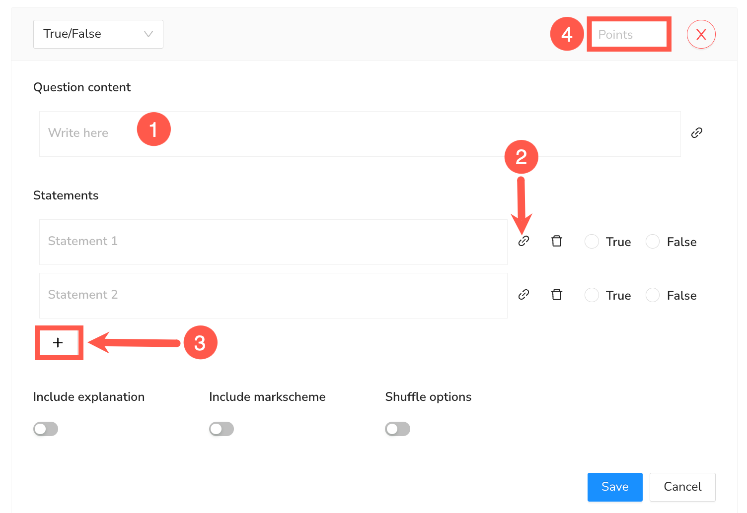Click the link icon beside question content
This screenshot has height=513, width=747.
[696, 133]
